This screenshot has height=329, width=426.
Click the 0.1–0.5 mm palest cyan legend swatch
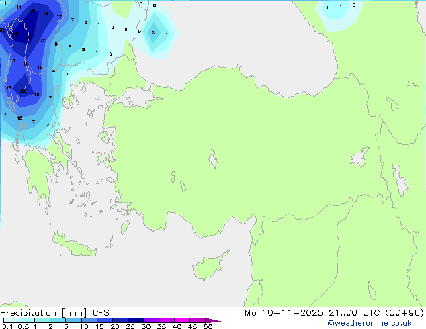[x=11, y=320]
